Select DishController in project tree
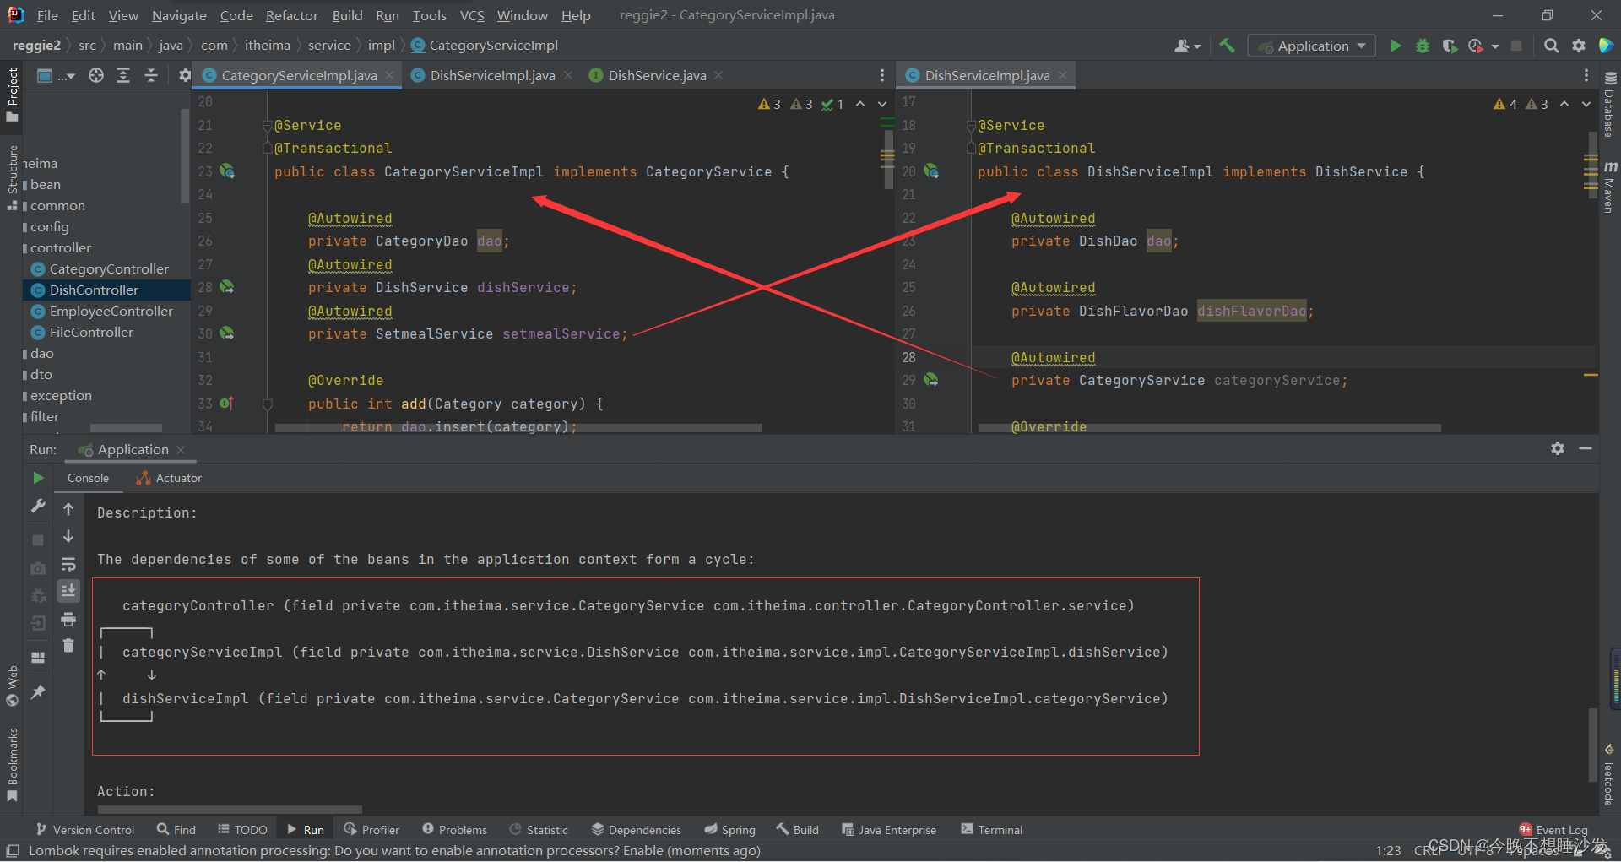Viewport: 1621px width, 862px height. pos(94,290)
